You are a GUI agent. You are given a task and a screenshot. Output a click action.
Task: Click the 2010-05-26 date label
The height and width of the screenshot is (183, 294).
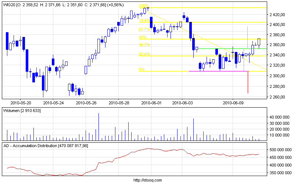[x=86, y=103]
